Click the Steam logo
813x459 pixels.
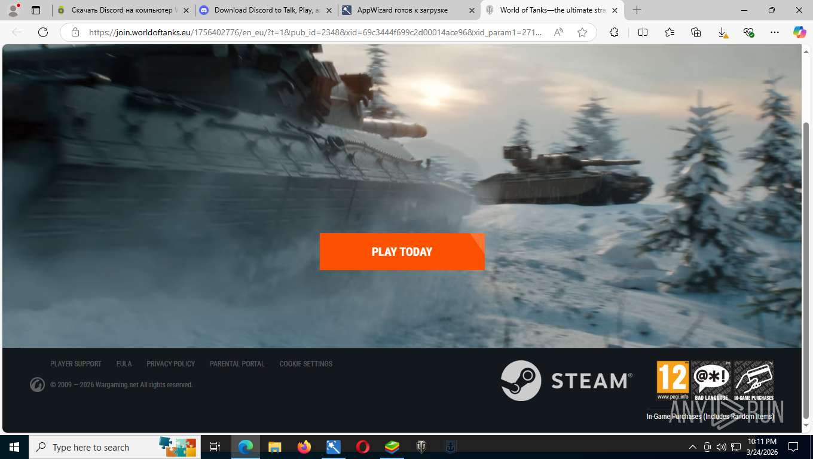click(x=567, y=381)
